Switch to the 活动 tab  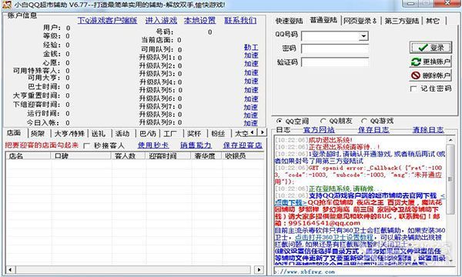coord(122,134)
